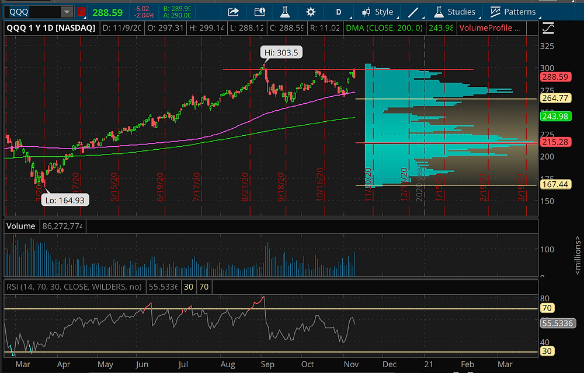The width and height of the screenshot is (584, 373).
Task: Click the Volume panel label
Action: [x=21, y=226]
